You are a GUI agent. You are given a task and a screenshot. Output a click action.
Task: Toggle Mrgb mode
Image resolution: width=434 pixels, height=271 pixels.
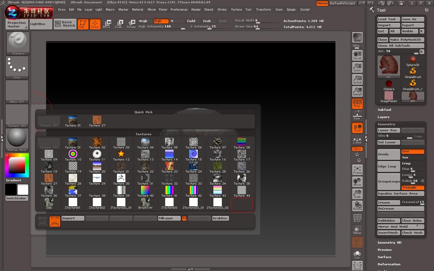(x=145, y=21)
